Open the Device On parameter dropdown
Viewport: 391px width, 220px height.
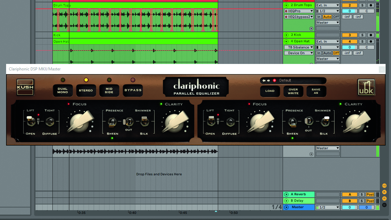(x=299, y=53)
